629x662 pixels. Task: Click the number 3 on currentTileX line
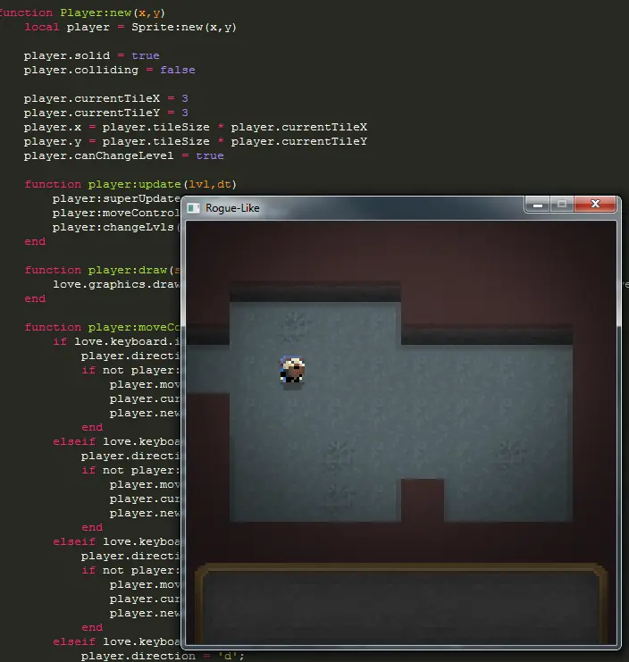click(x=185, y=98)
